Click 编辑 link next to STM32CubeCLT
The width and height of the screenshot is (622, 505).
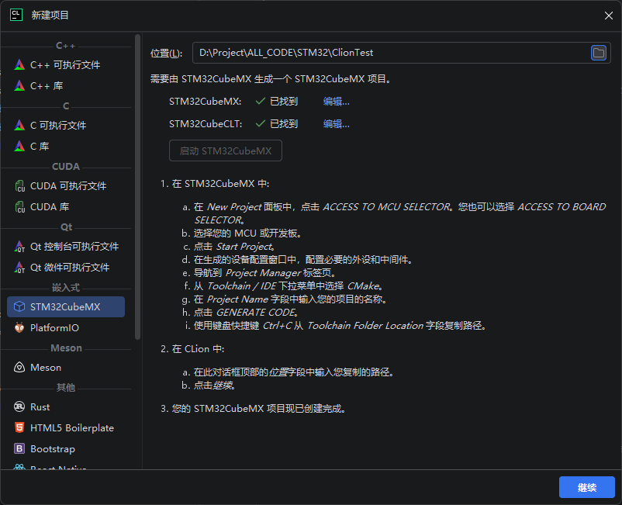pyautogui.click(x=336, y=124)
